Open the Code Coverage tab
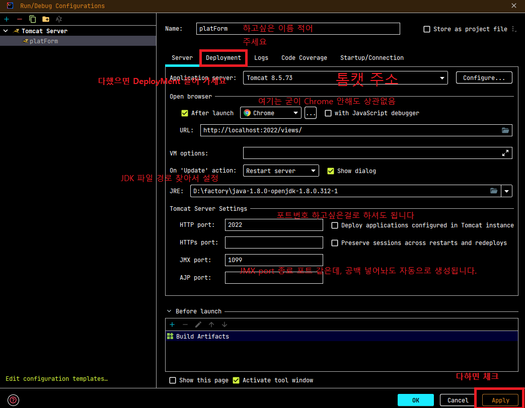Image resolution: width=525 pixels, height=408 pixels. click(304, 57)
